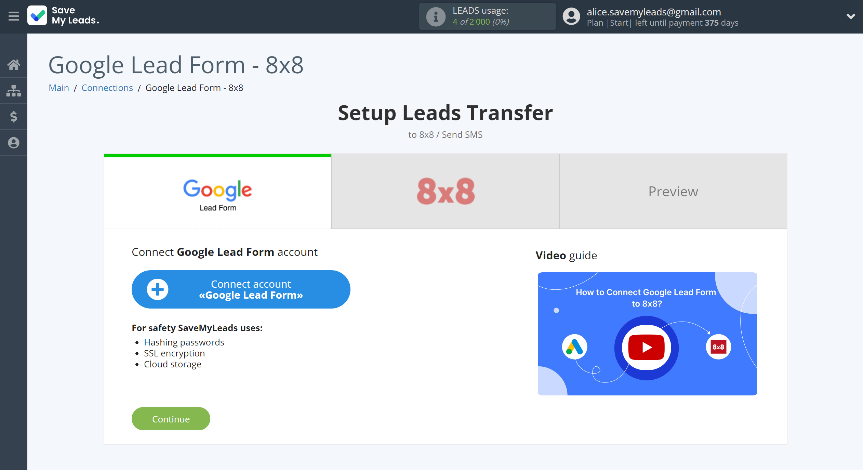Viewport: 863px width, 470px height.
Task: Click the Preview tab
Action: point(673,191)
